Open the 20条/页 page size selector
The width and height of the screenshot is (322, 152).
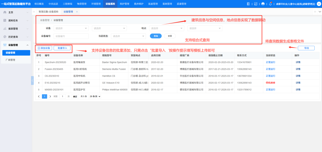95,96
